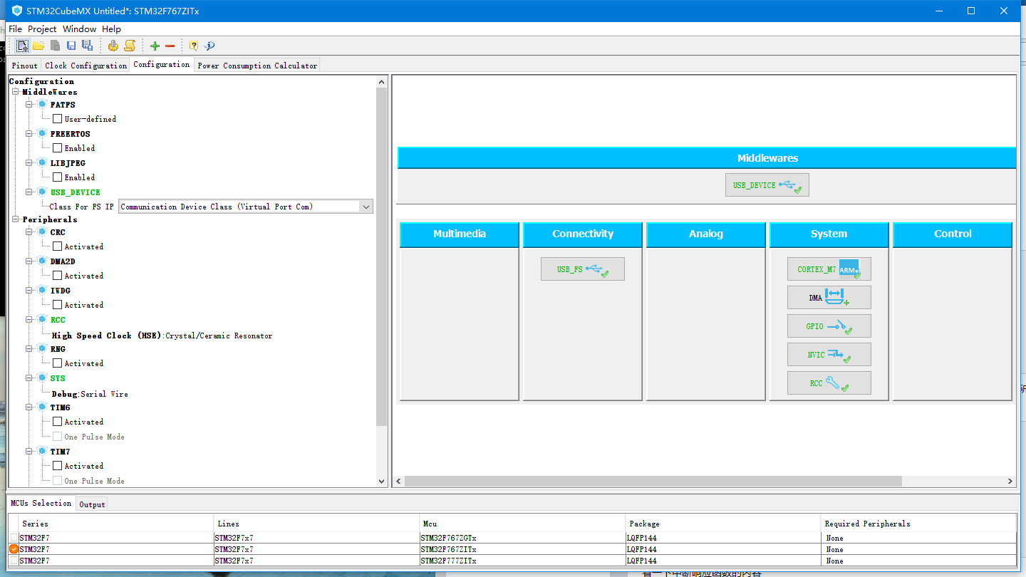The width and height of the screenshot is (1026, 577).
Task: Click the red minus toolbar icon
Action: click(170, 46)
